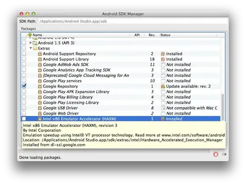Viewport: 246px width, 185px height.
Task: Click the Intel HAXM package icon
Action: pos(40,119)
